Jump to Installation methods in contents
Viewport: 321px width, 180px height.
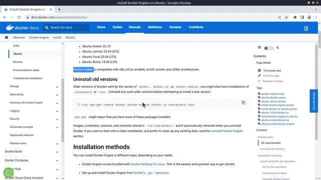(x=270, y=155)
